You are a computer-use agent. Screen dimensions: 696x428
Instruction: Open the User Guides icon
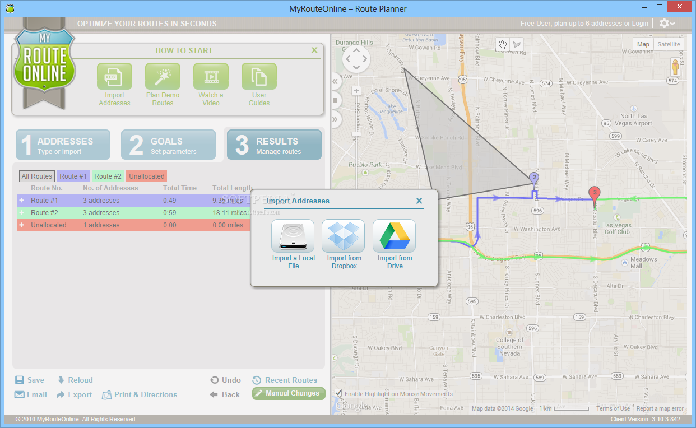pos(259,77)
